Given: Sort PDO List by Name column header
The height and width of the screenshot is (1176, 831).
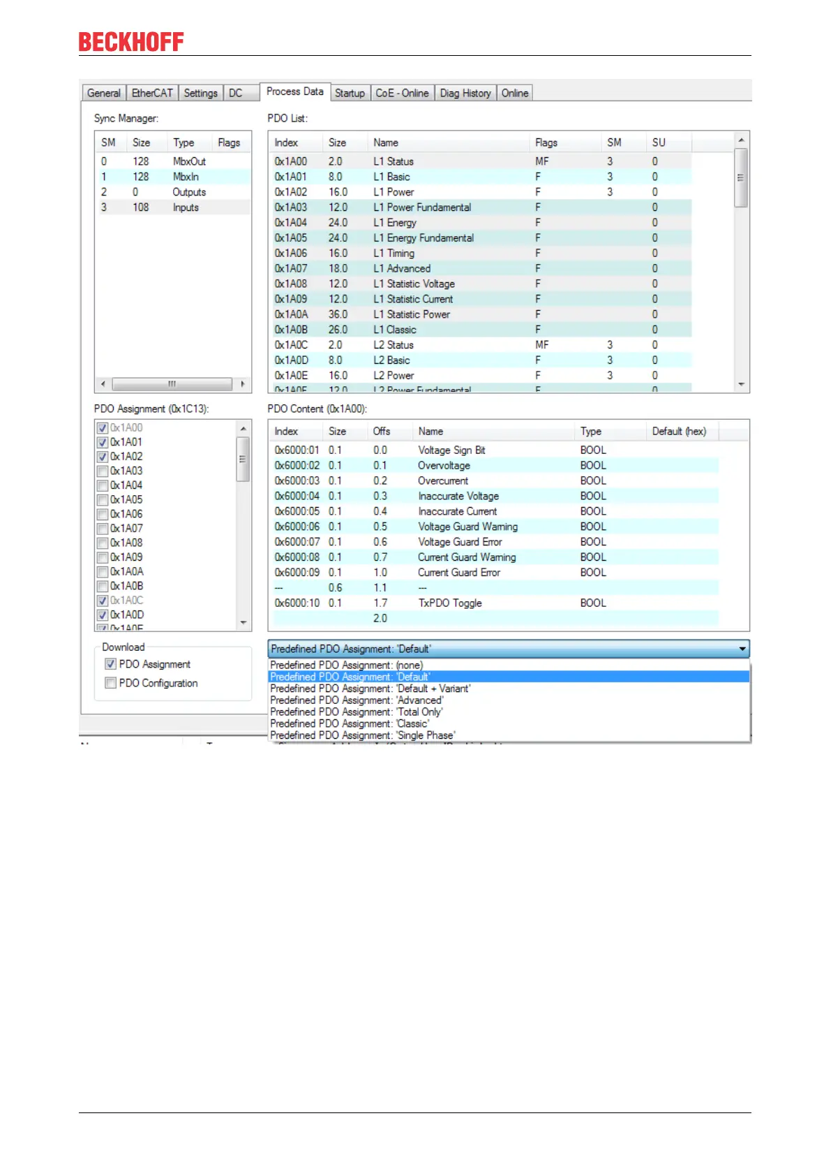Looking at the screenshot, I should point(449,142).
